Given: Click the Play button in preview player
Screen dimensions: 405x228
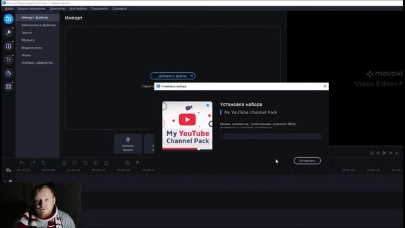Looking at the screenshot, I should (x=384, y=153).
